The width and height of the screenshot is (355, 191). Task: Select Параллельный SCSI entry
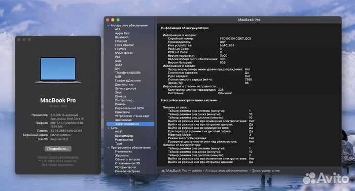(129, 108)
